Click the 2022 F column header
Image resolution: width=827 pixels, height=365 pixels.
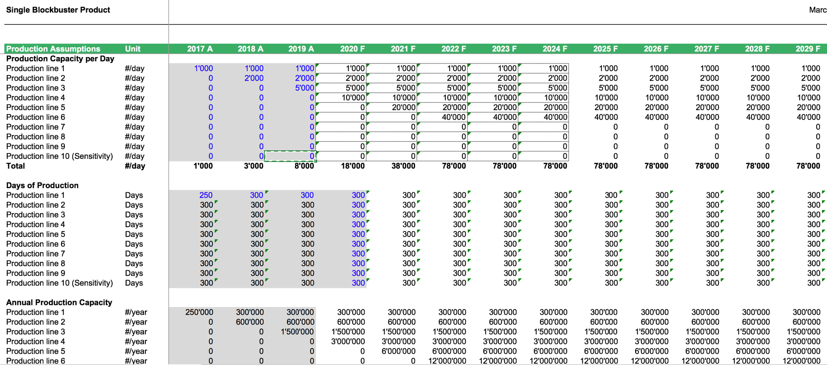click(454, 49)
